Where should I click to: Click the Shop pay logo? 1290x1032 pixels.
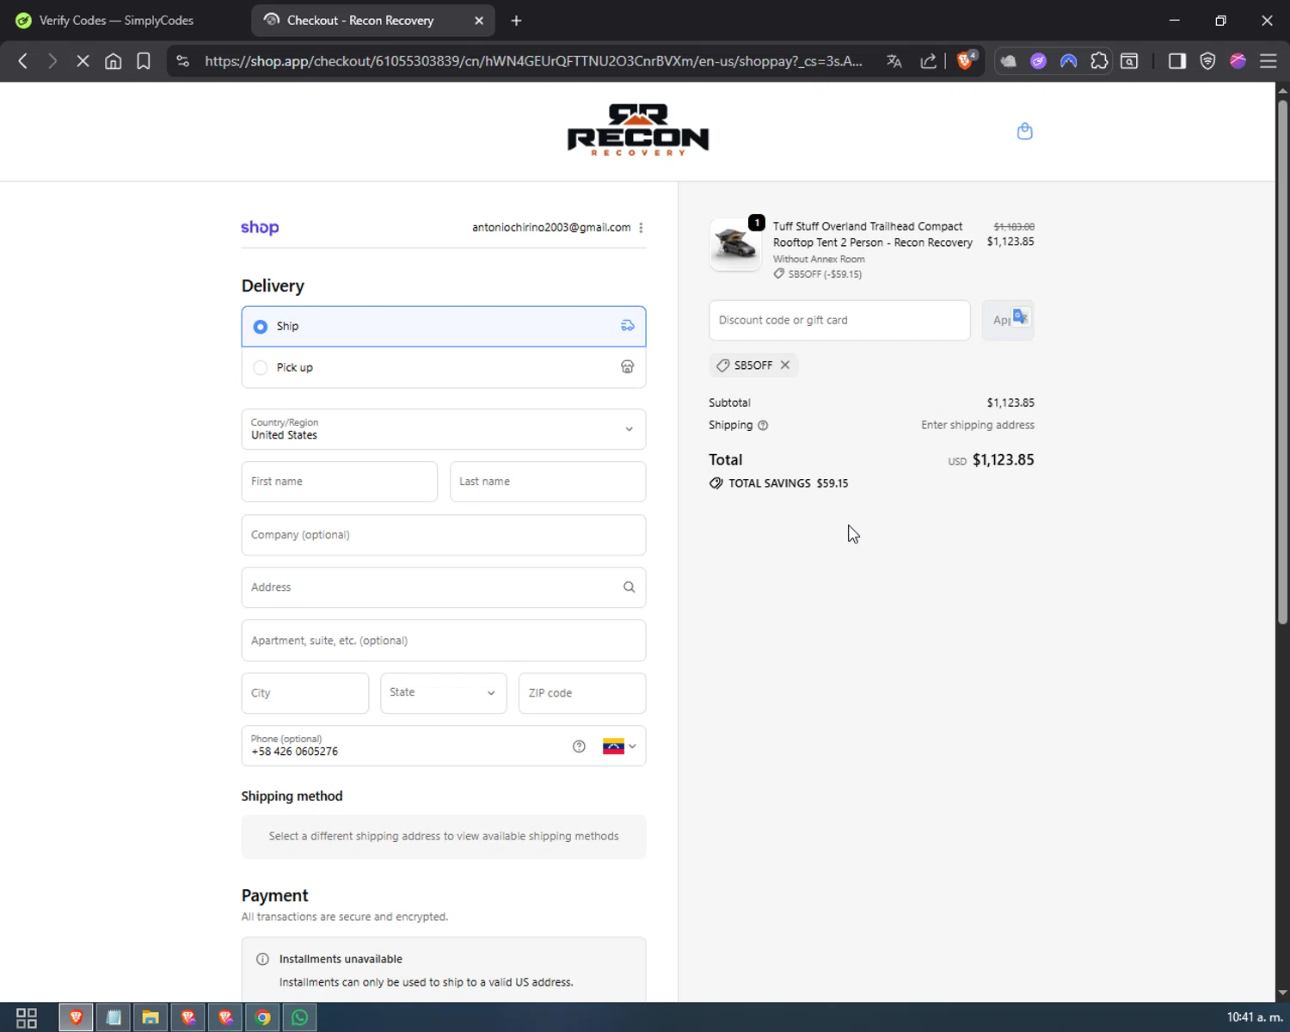pyautogui.click(x=260, y=228)
